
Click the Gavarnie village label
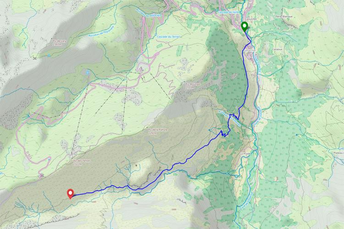click(250, 50)
